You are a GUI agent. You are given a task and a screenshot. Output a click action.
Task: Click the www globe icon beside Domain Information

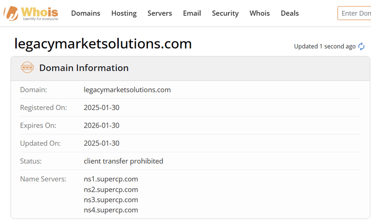(x=27, y=67)
